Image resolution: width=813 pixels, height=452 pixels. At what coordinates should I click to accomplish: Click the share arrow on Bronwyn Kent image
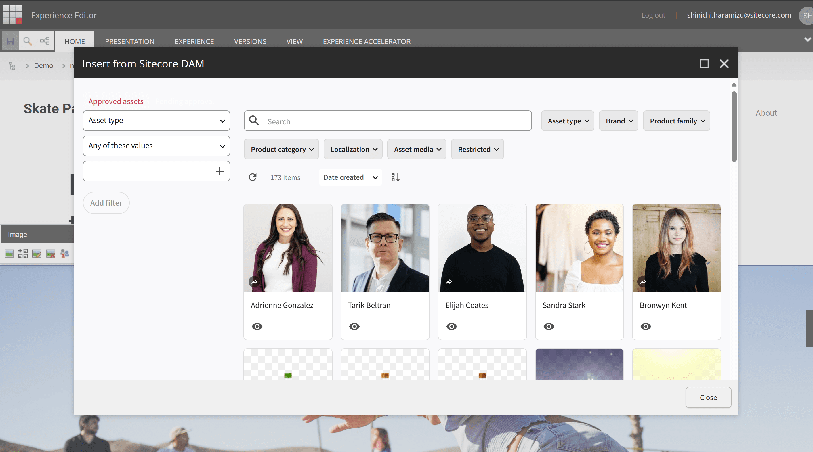click(643, 281)
